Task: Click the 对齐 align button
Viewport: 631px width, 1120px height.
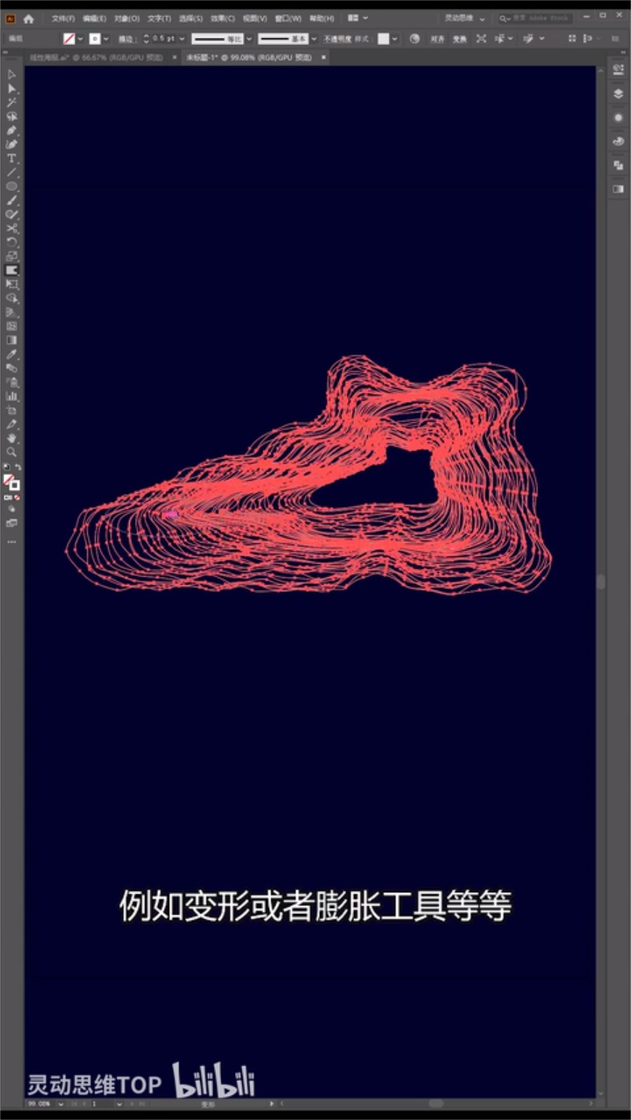Action: pos(437,38)
